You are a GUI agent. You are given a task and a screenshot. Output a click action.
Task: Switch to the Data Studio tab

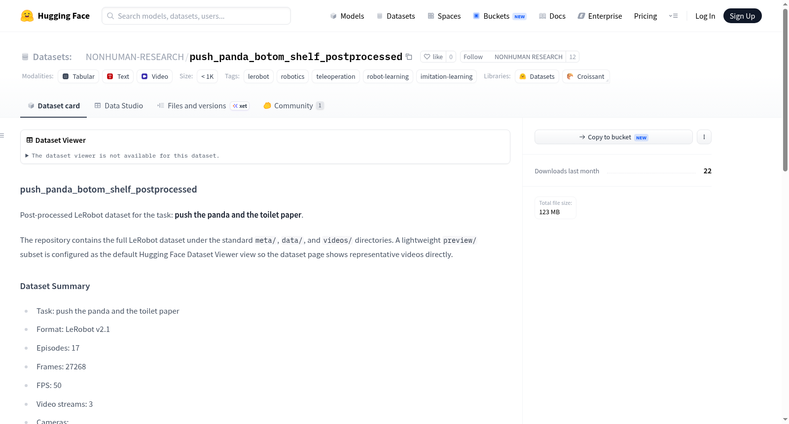tap(119, 105)
